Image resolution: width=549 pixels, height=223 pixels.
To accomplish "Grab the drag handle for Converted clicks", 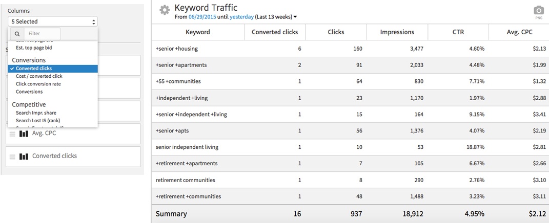I will [12, 157].
